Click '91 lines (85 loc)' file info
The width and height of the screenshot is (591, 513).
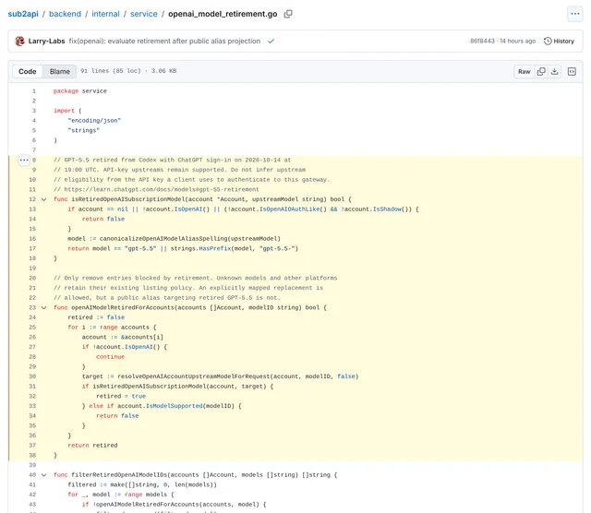pos(111,71)
